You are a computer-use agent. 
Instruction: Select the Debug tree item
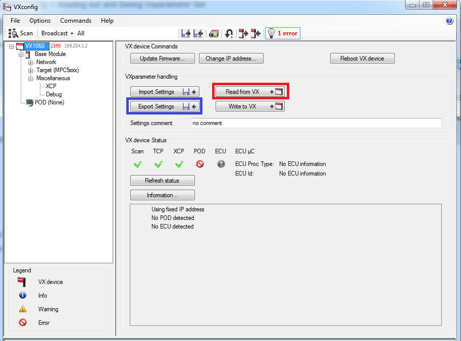[x=54, y=94]
